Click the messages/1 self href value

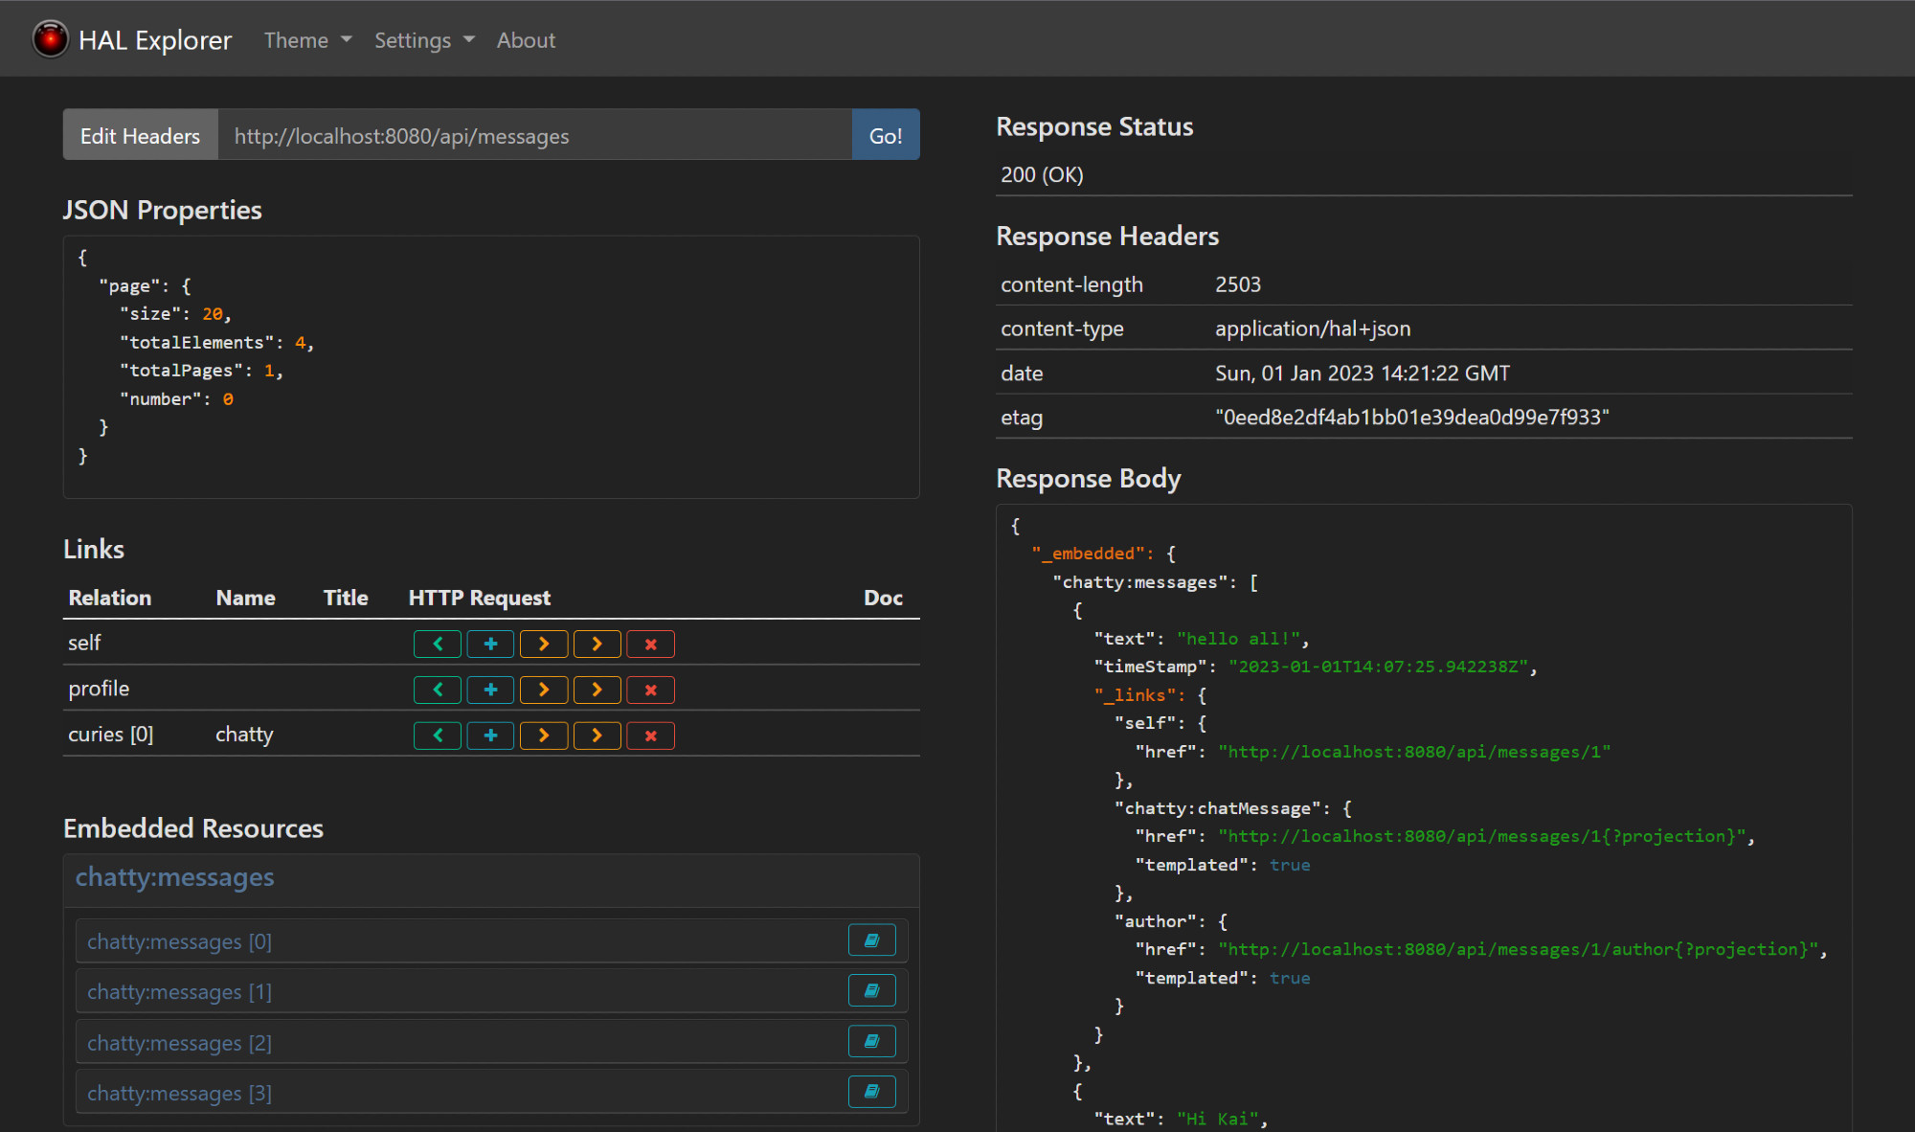[1414, 752]
